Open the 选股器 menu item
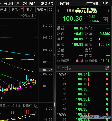Screen dimensions: 112x121 click(x=64, y=4)
